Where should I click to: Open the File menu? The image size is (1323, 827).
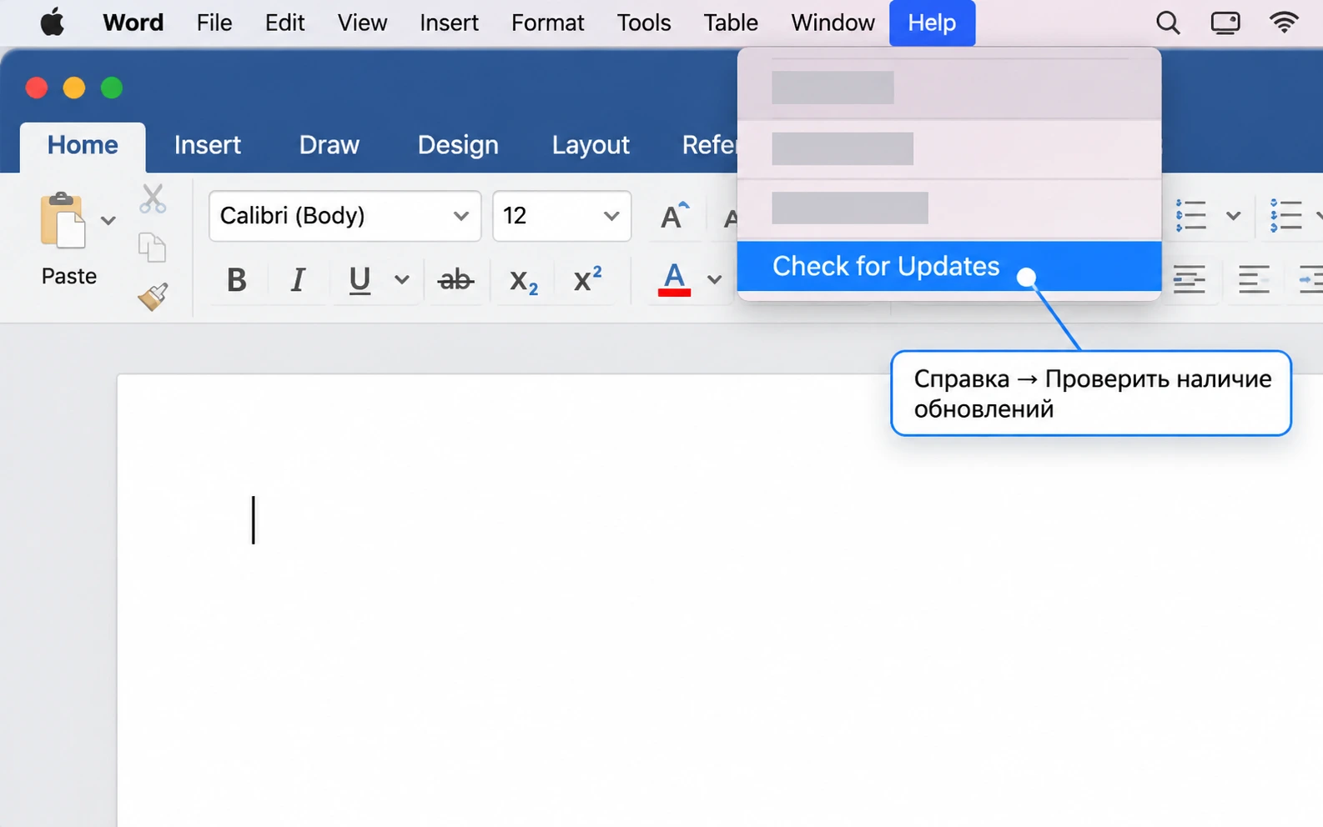click(214, 23)
